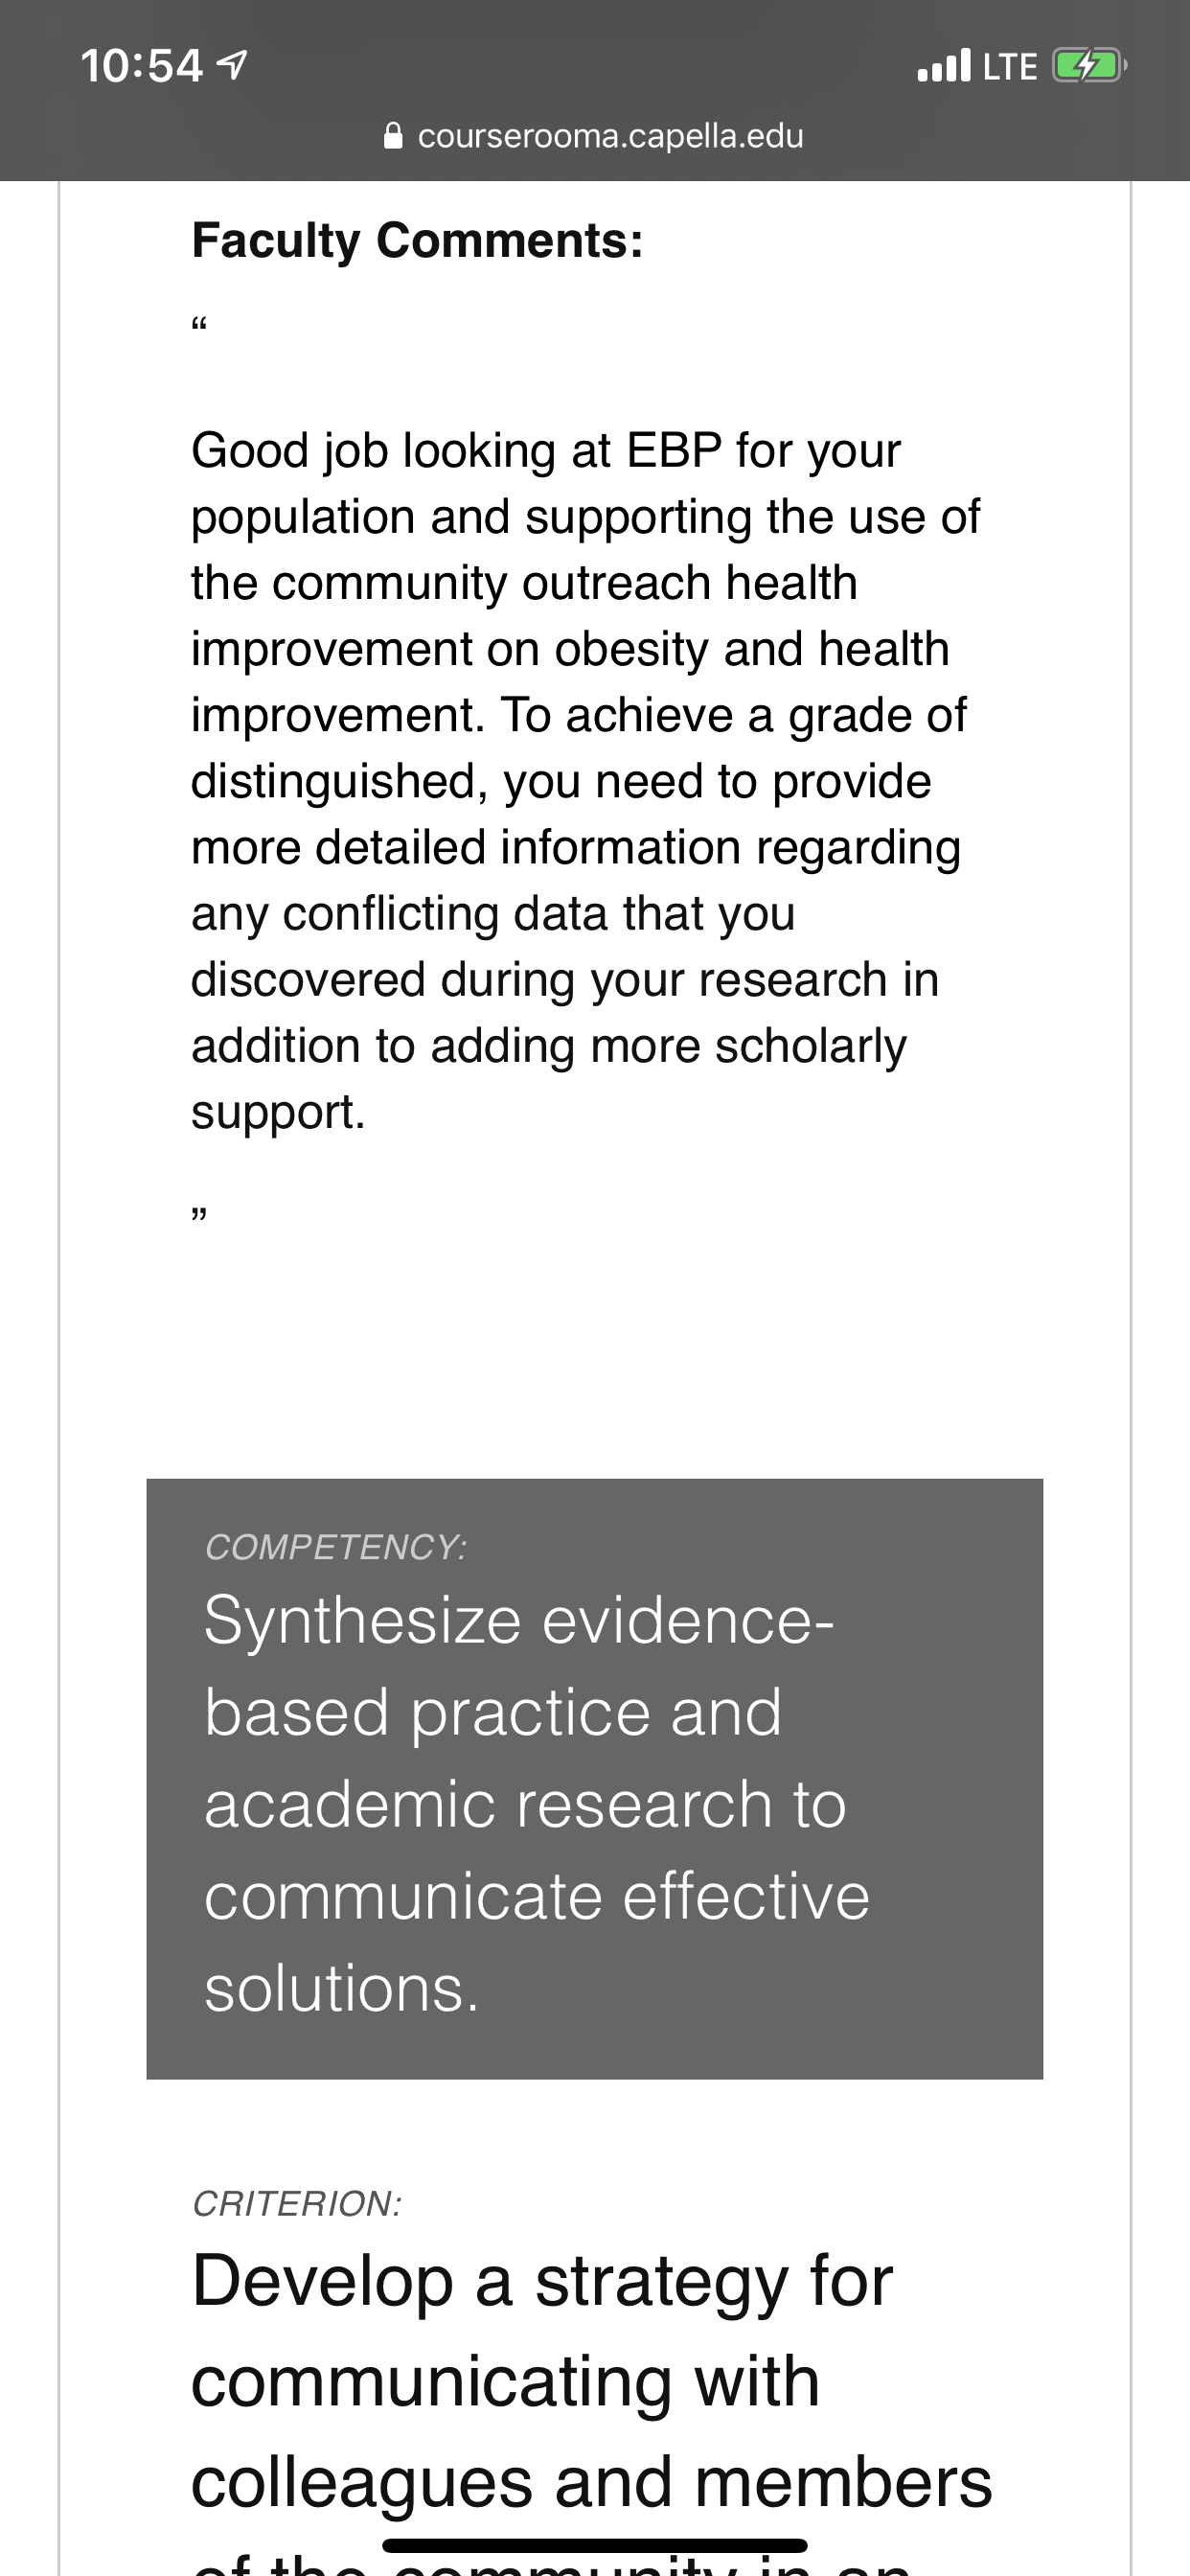This screenshot has width=1190, height=2576.
Task: Tap the faculty comment paragraph text
Action: point(587,781)
